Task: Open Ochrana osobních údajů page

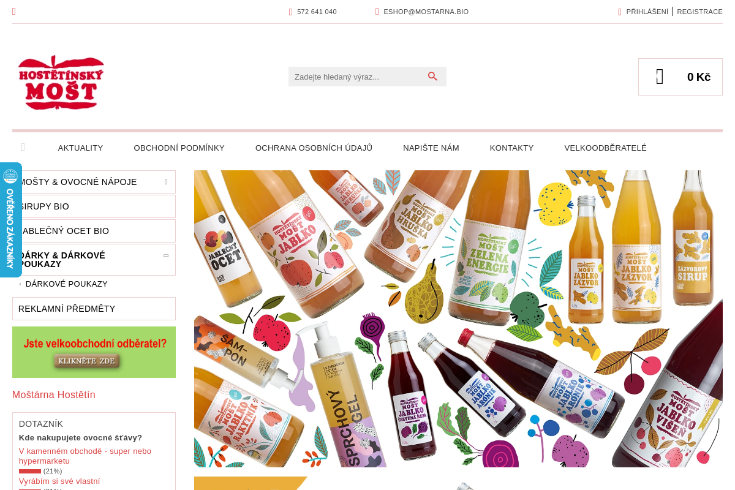Action: (314, 148)
